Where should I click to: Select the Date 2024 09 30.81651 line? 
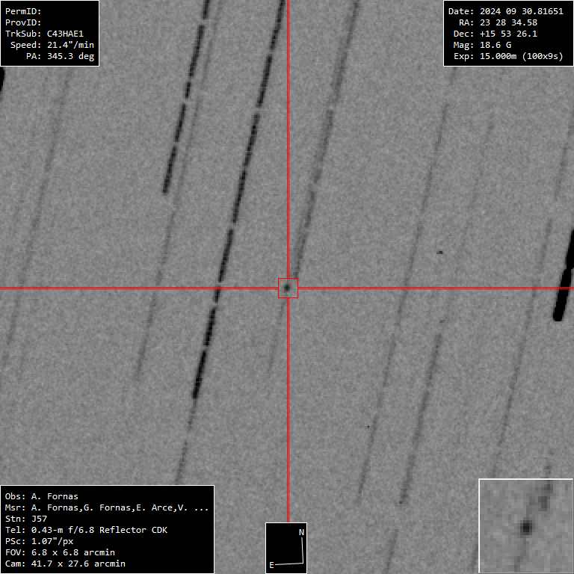click(505, 11)
